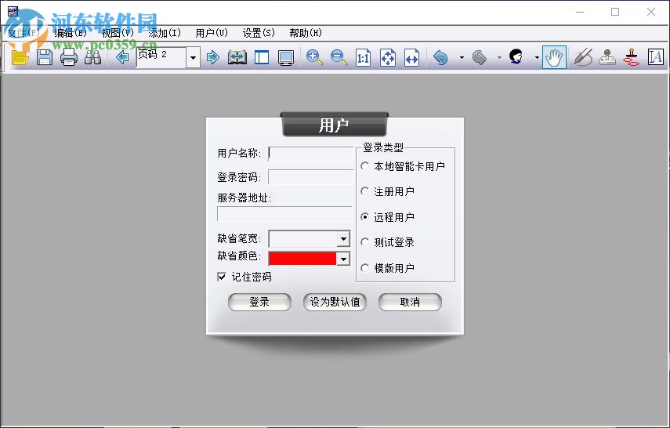Open search with binoculars icon
Image resolution: width=670 pixels, height=428 pixels.
(92, 57)
